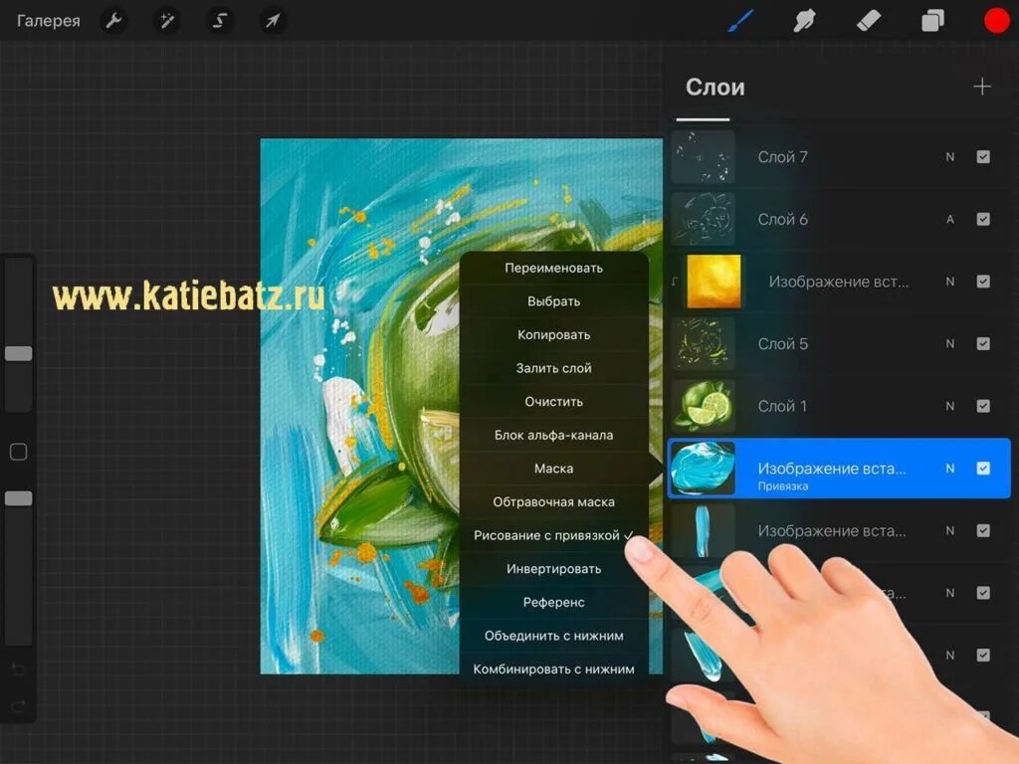Image resolution: width=1019 pixels, height=764 pixels.
Task: Select Слой 5 thumbnail
Action: click(x=703, y=343)
